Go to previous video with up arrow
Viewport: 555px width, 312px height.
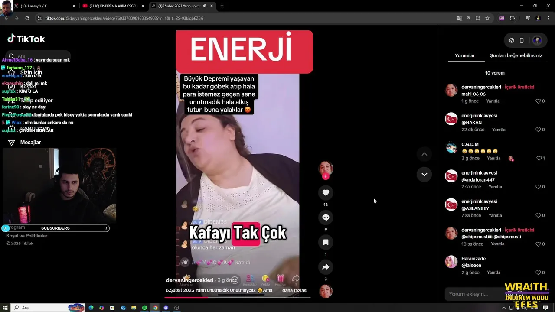pos(424,154)
